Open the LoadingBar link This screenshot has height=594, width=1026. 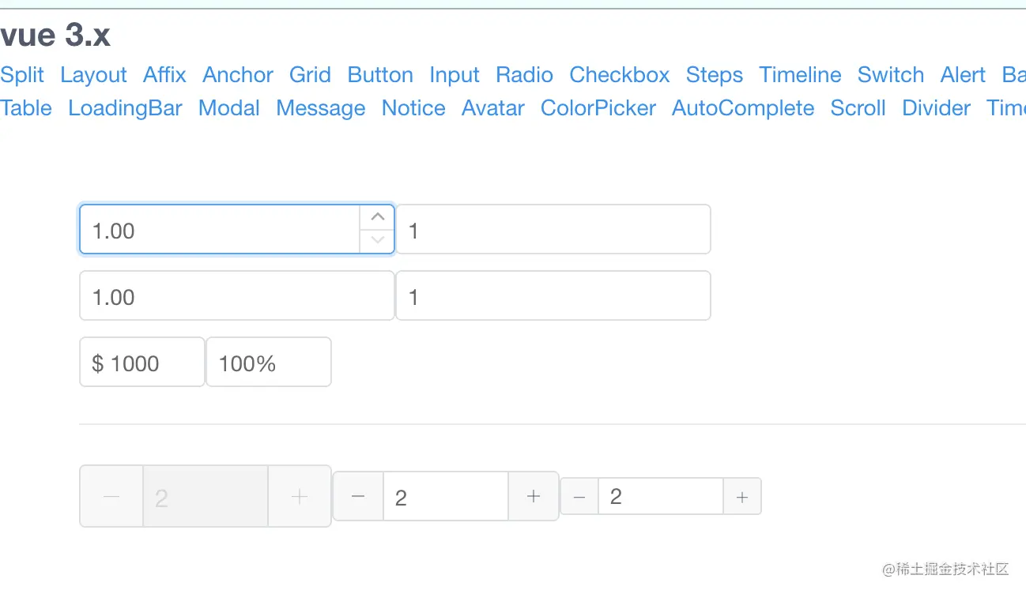(126, 108)
